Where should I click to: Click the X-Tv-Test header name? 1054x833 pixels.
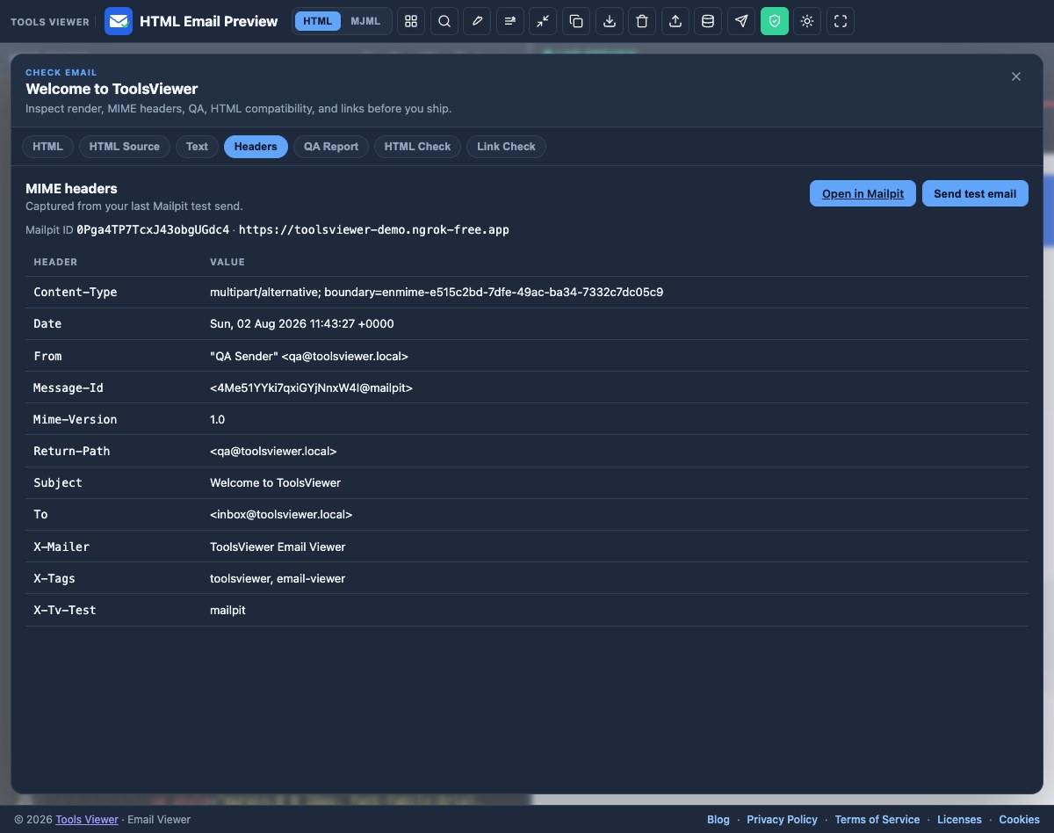click(x=65, y=610)
